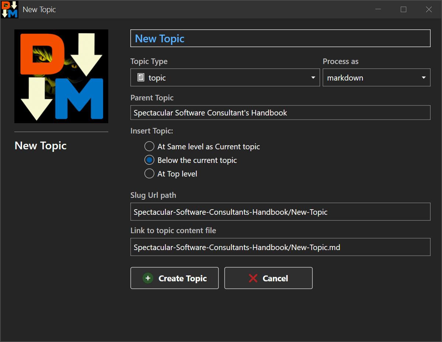Choose the 'At Top level' radio option
This screenshot has height=342, width=442.
[149, 174]
